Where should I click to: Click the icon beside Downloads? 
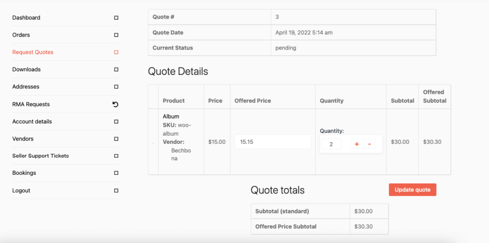pyautogui.click(x=116, y=70)
